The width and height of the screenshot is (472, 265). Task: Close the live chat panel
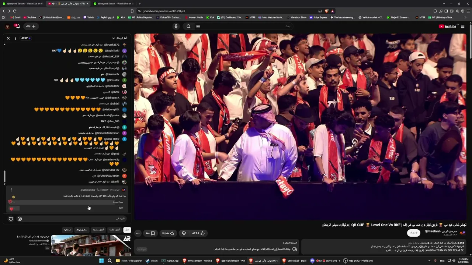[8, 38]
